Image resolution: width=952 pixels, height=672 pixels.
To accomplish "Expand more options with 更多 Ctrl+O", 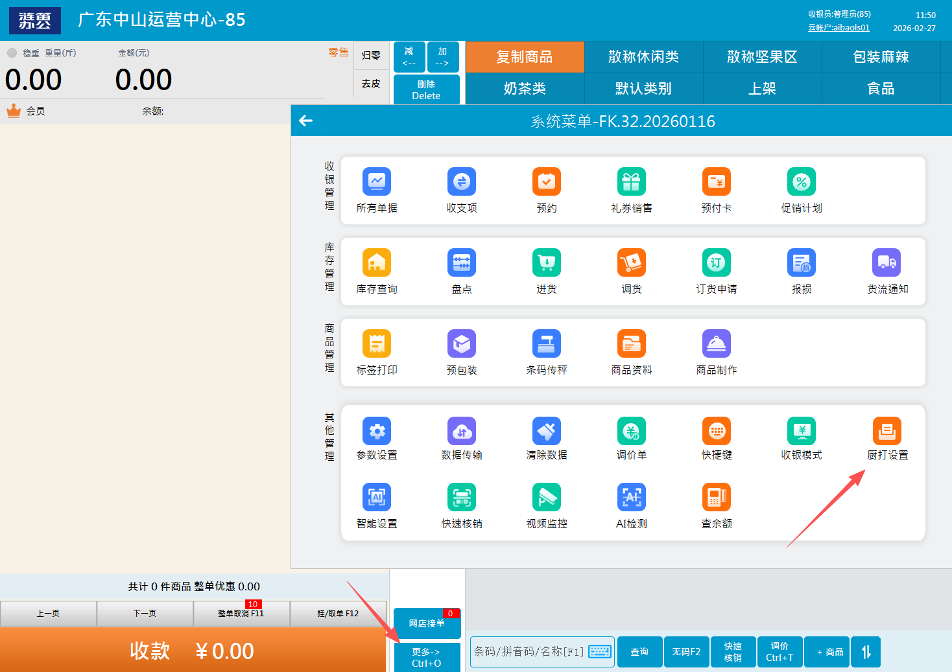I will [427, 657].
